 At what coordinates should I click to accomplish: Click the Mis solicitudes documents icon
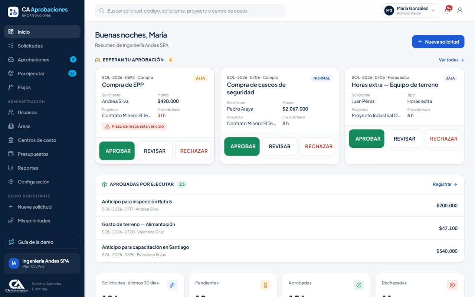click(x=11, y=221)
